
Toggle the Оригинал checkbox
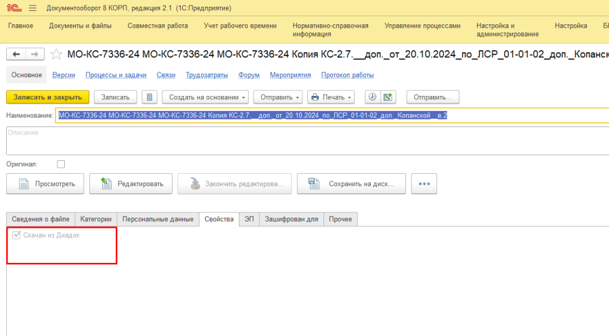pos(61,164)
